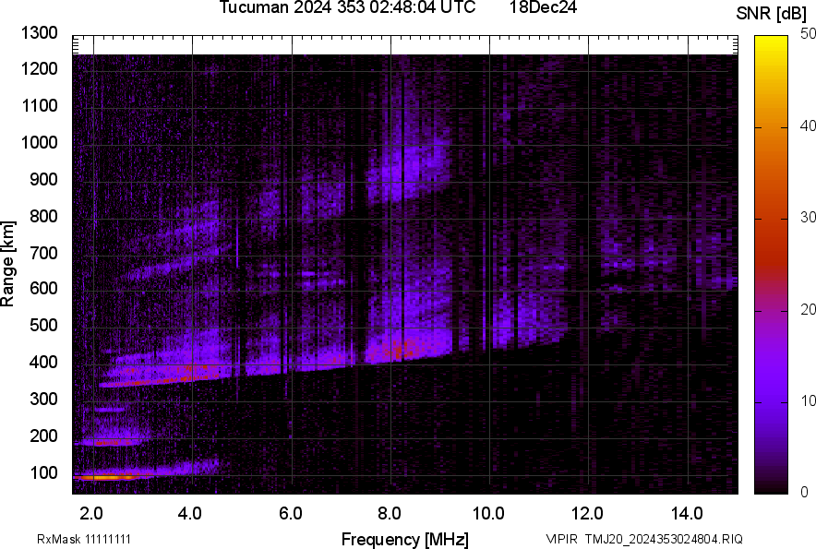Click the bright yellow E-layer echo near 100 km

[x=107, y=477]
